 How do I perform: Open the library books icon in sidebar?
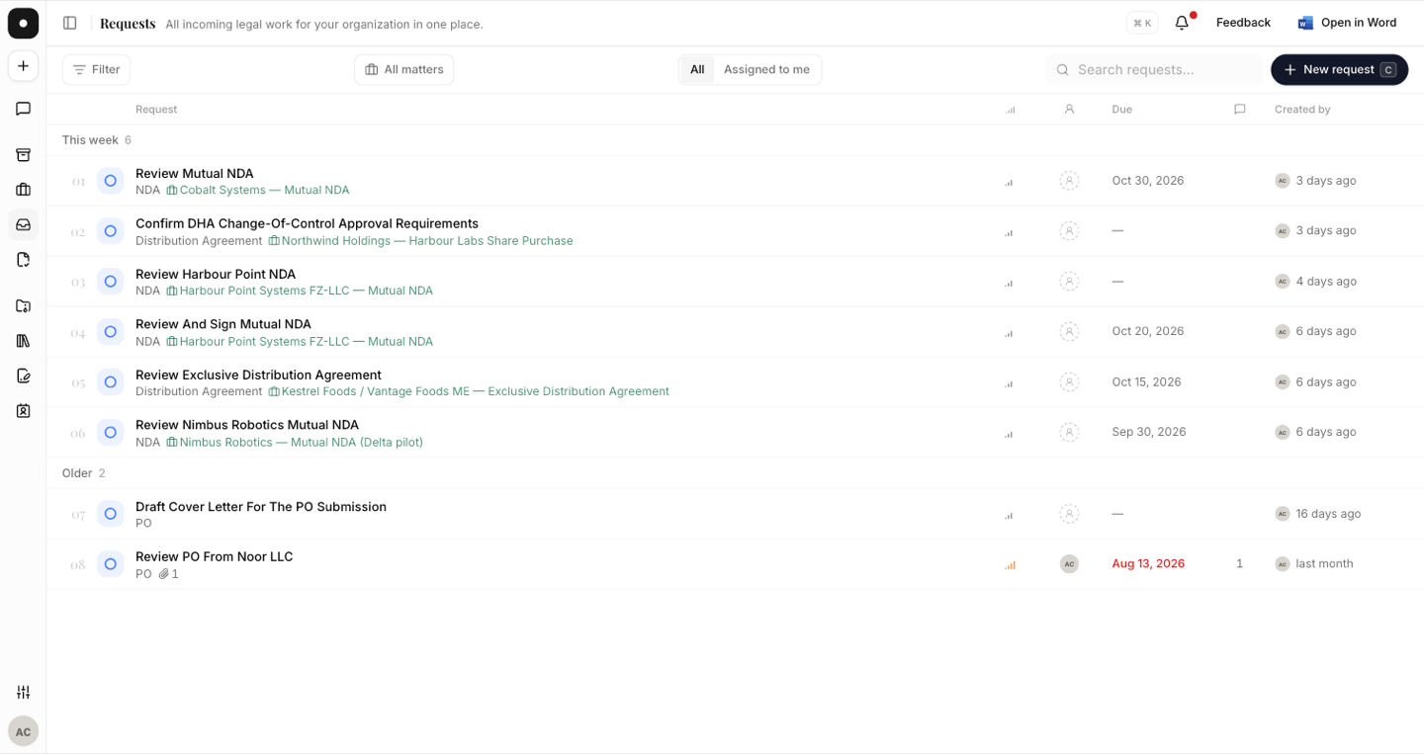(23, 341)
